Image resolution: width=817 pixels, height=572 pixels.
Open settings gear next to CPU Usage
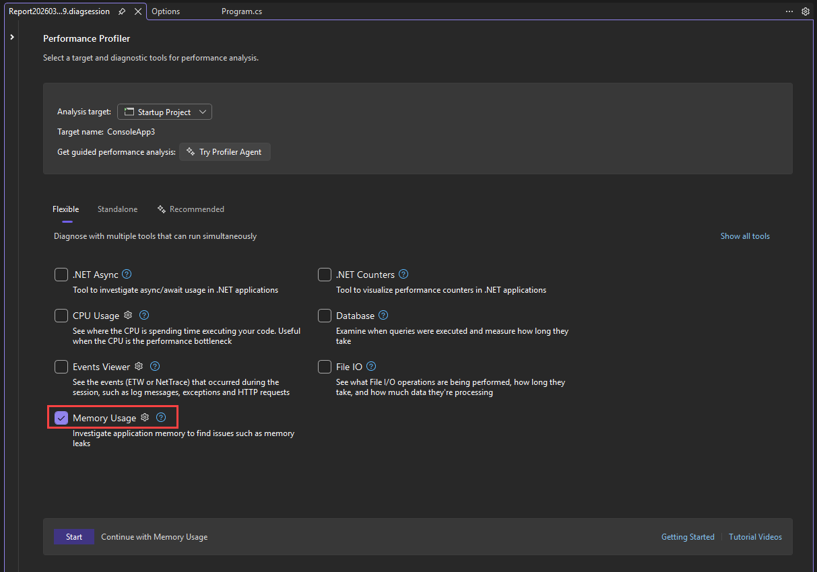(x=127, y=315)
